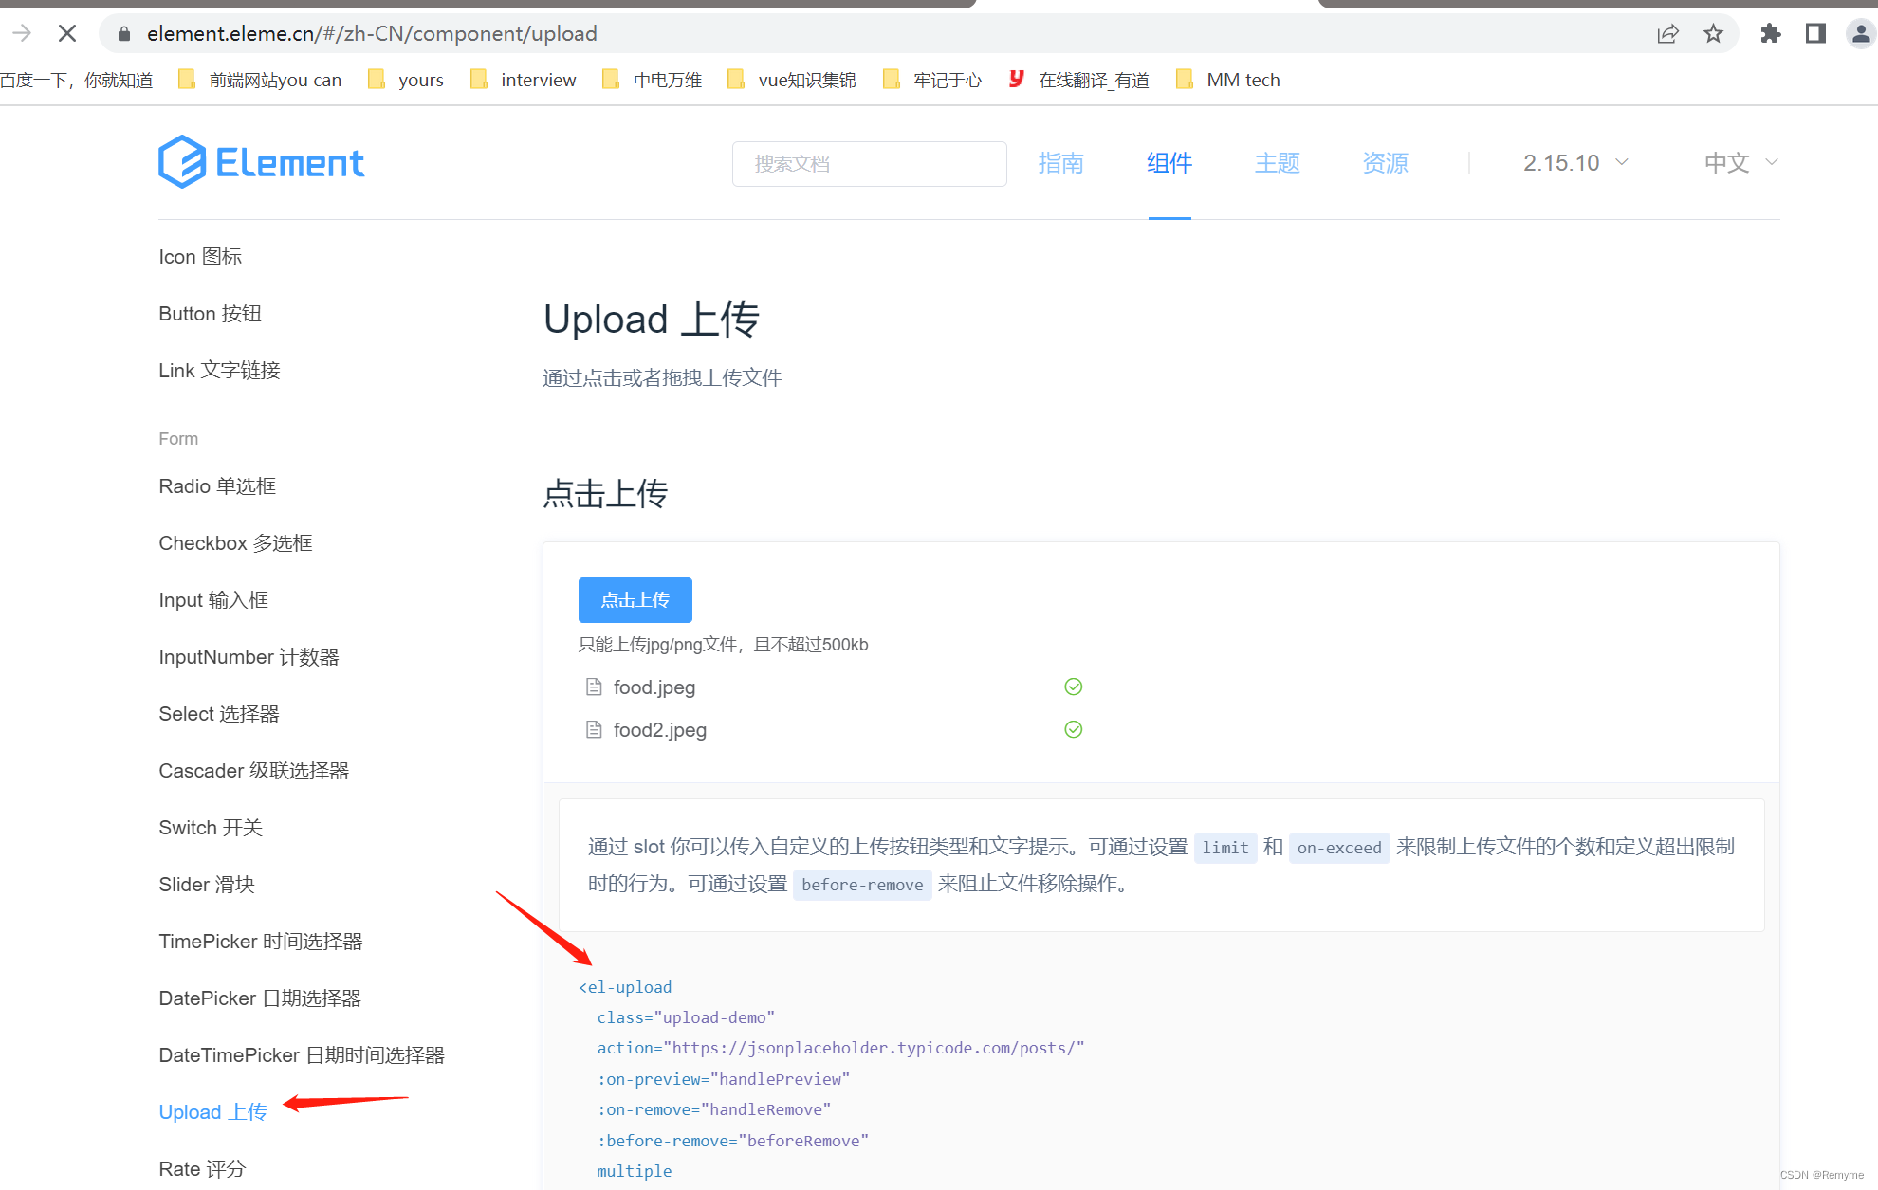Click the green success check for food.jpeg
Screen dimensions: 1878x1190
(1074, 687)
